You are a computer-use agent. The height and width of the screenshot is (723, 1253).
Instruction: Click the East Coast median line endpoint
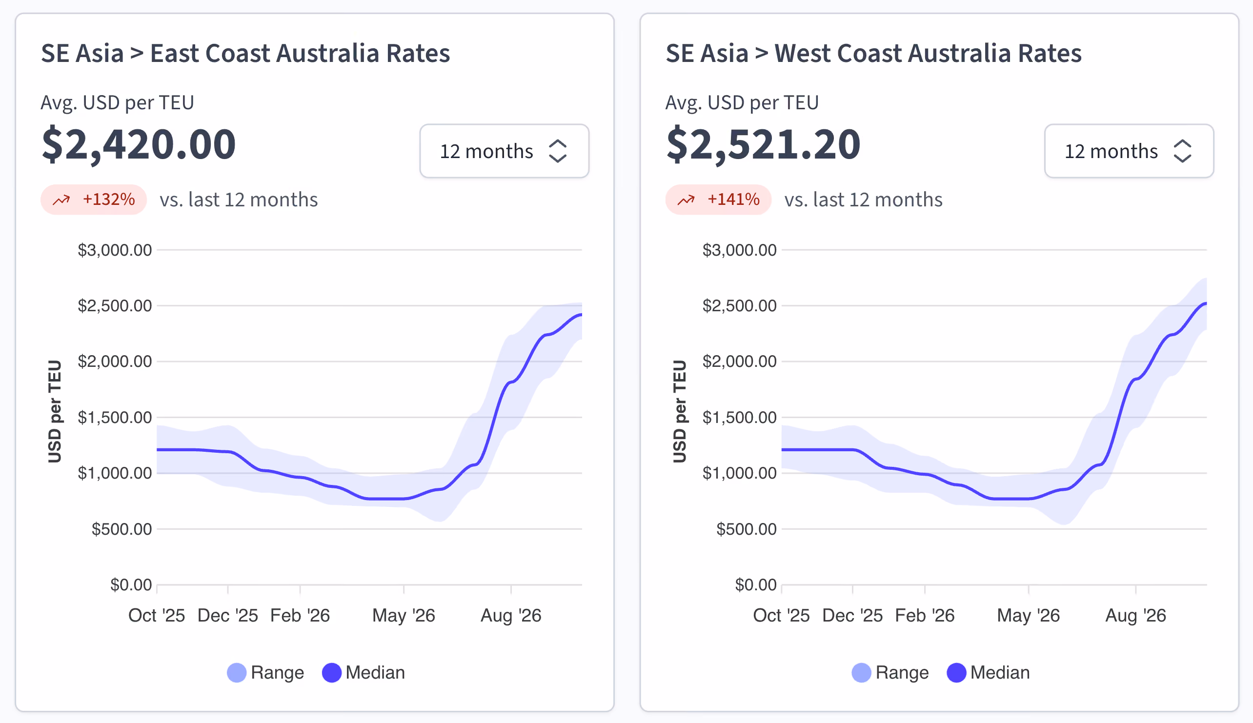point(581,314)
